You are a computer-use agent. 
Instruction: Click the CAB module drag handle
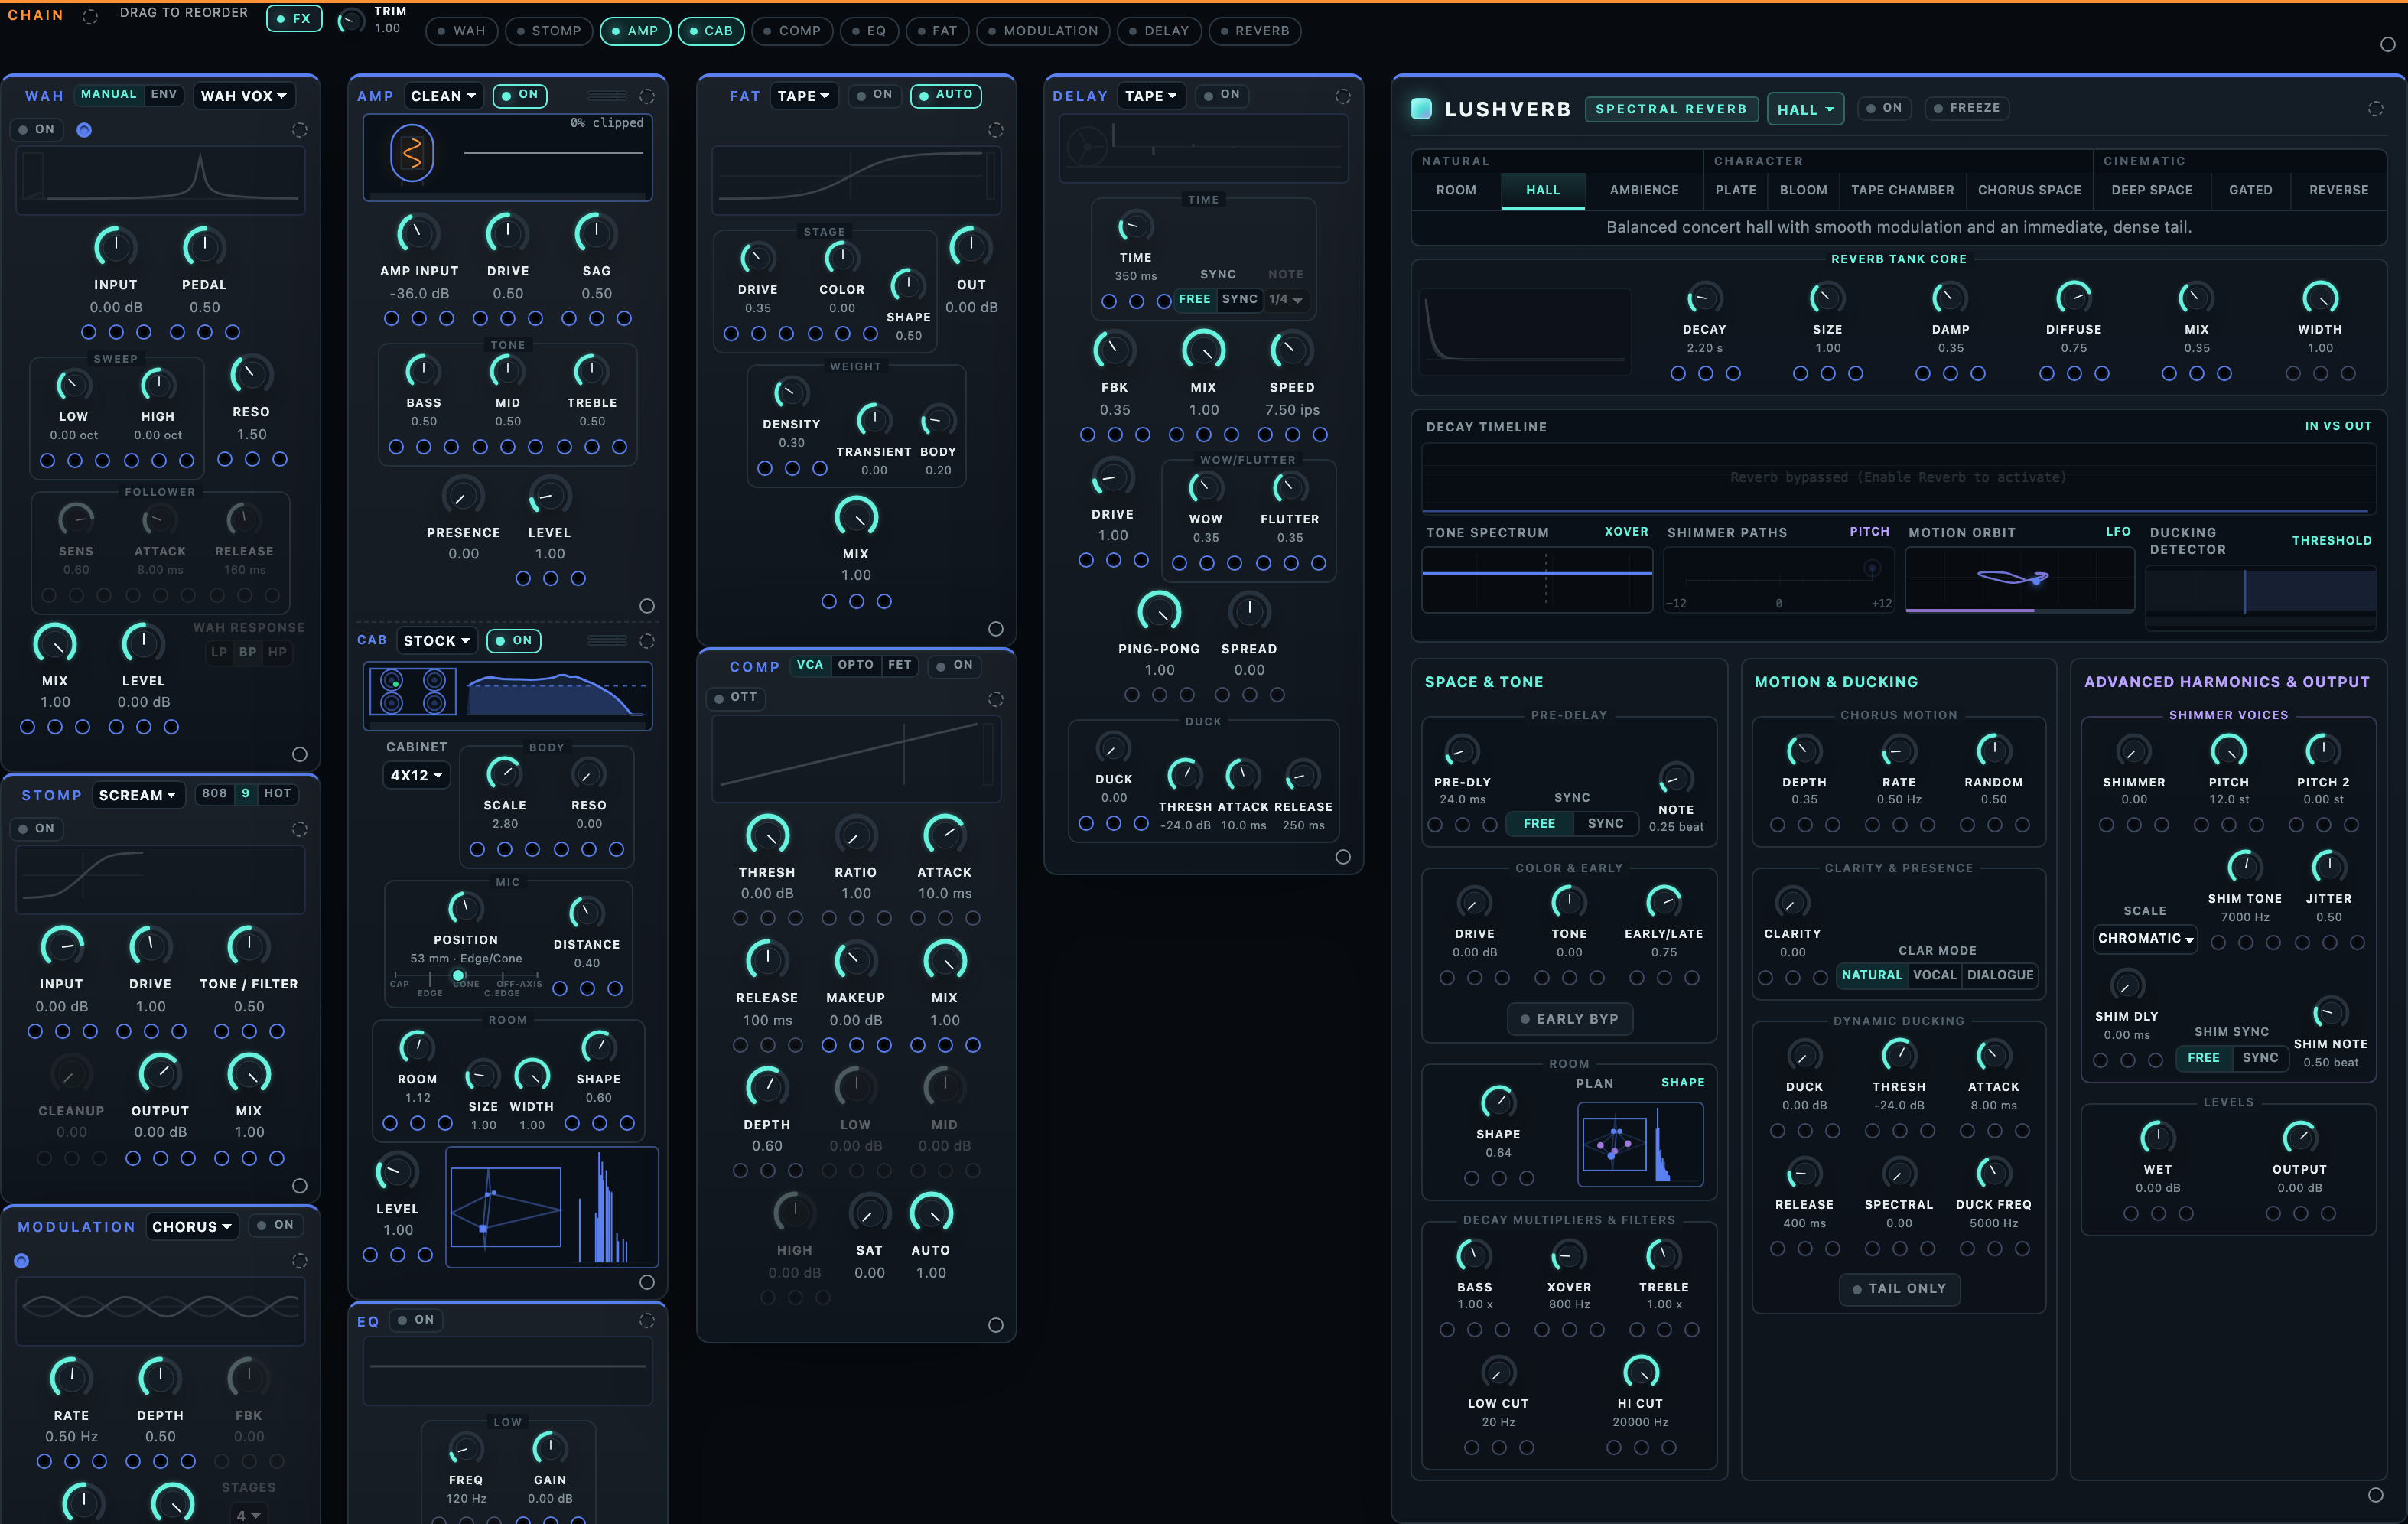tap(607, 640)
